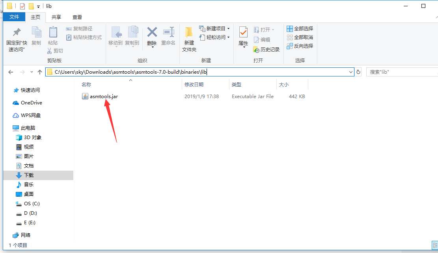
Task: Click the 重命名 (Rename) icon
Action: [169, 35]
